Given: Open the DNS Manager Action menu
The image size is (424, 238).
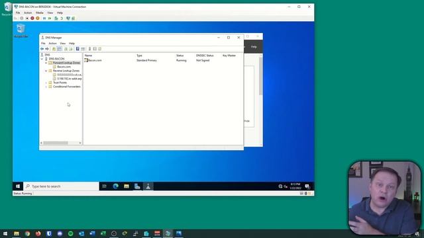Looking at the screenshot, I should click(x=52, y=44).
